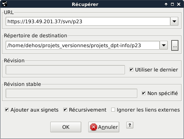The image size is (184, 139).
Task: Toggle the Récursivement checkbox
Action: tap(65, 110)
